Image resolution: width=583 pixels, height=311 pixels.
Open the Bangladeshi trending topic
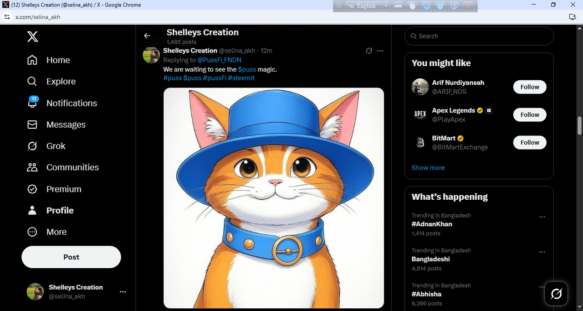[x=430, y=259]
